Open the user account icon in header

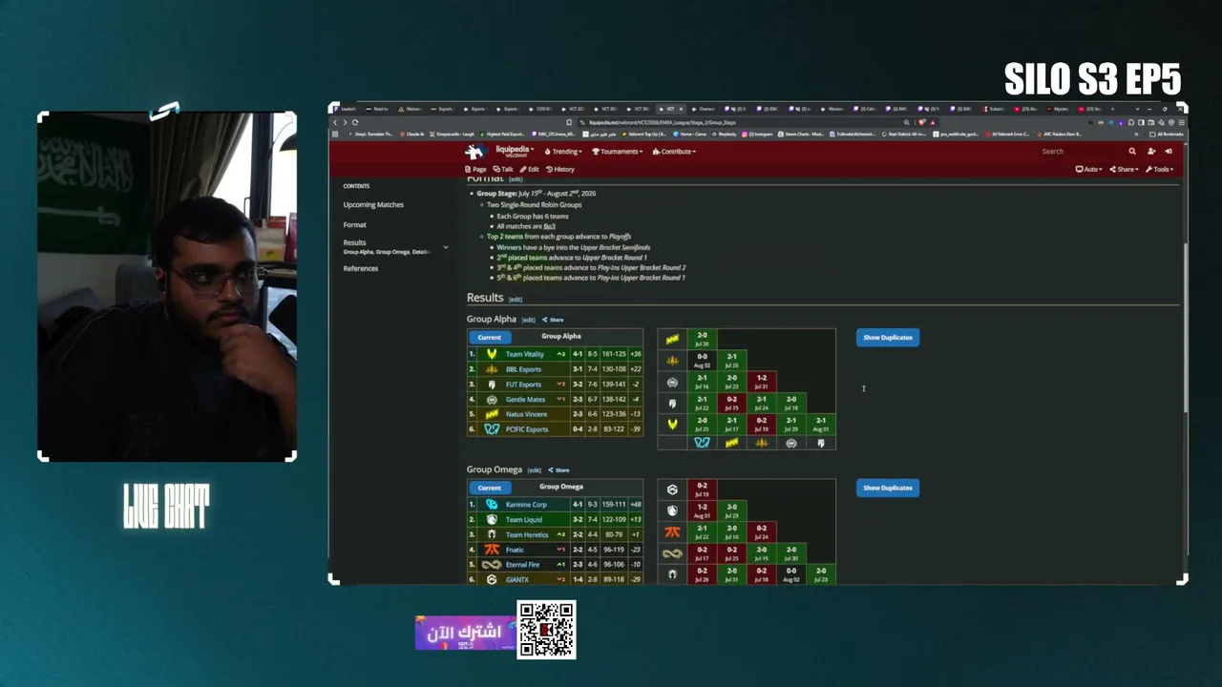coord(1151,152)
